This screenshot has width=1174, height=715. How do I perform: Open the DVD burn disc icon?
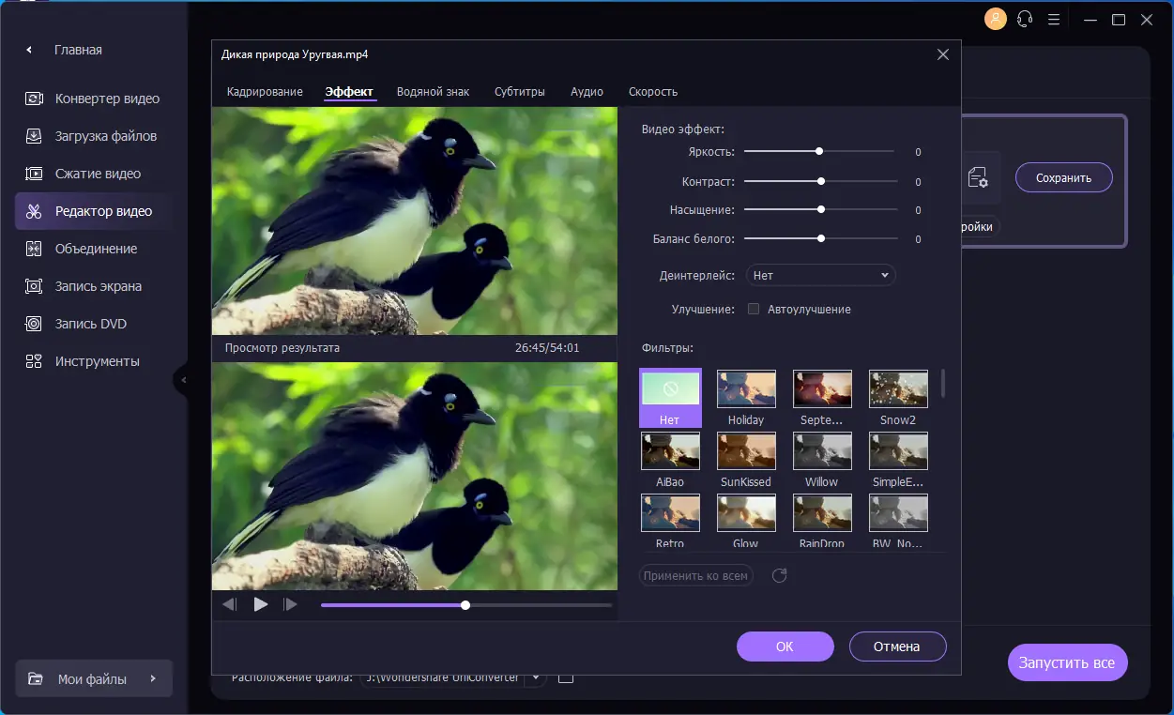(x=34, y=324)
